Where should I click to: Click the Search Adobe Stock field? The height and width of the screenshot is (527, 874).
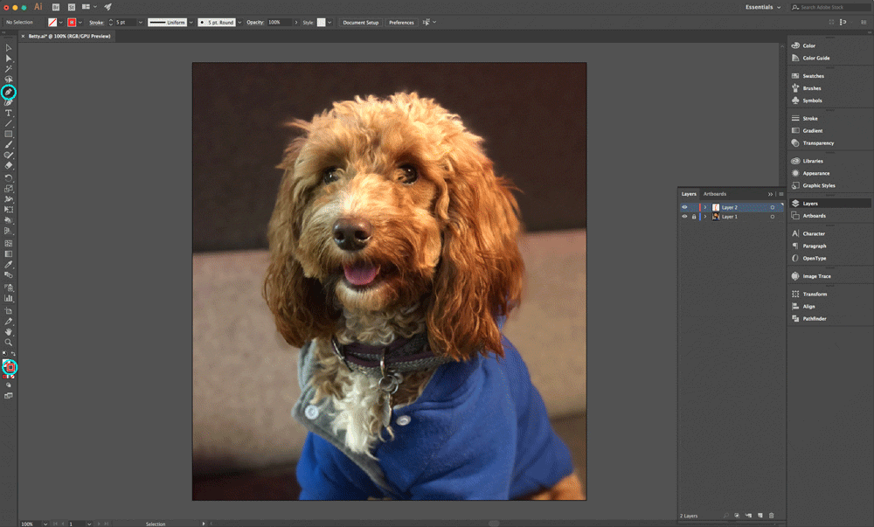pyautogui.click(x=830, y=7)
